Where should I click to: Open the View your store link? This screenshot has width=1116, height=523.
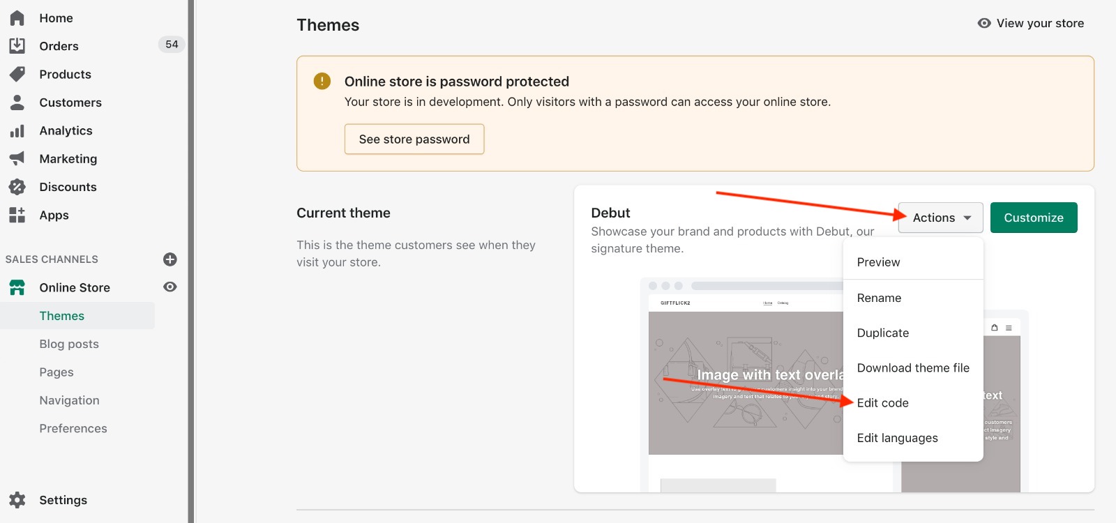tap(1031, 24)
